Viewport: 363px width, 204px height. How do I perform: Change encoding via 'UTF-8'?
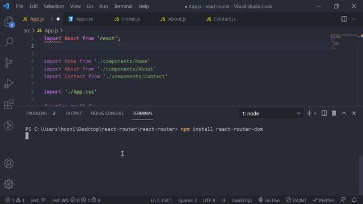209,200
